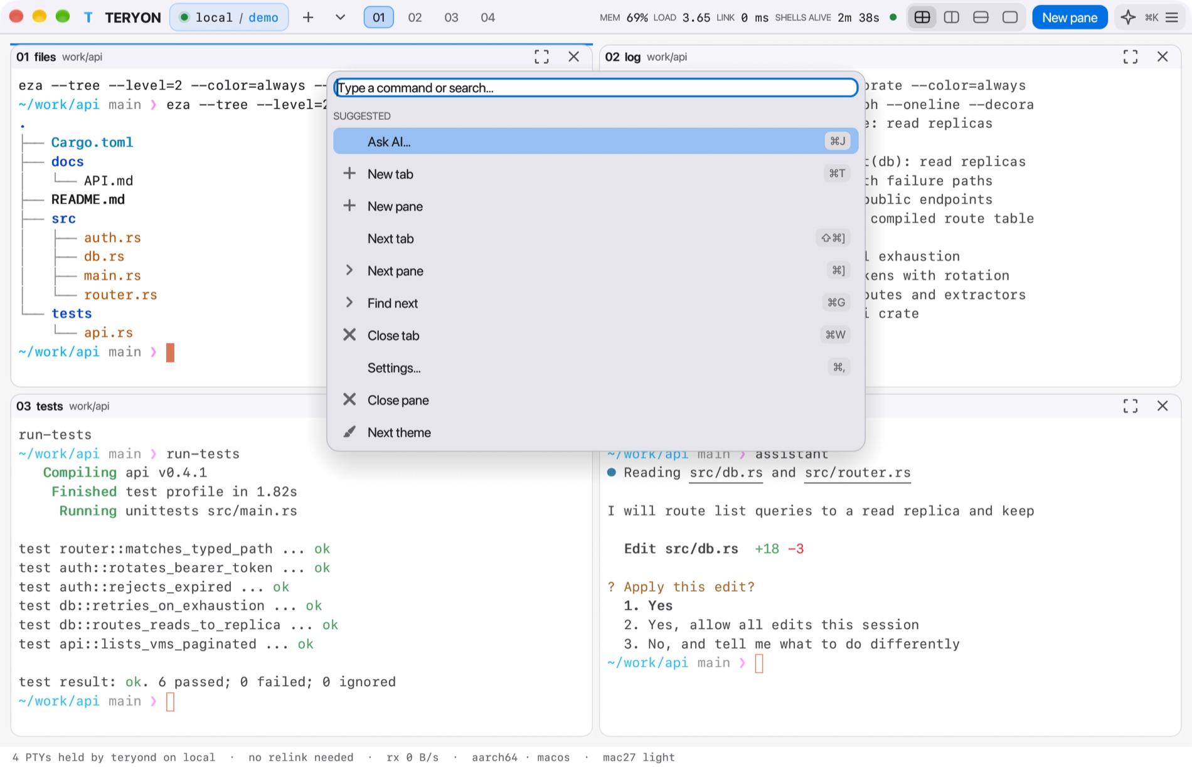The image size is (1192, 767).
Task: Click the plus icon for New tab
Action: point(349,174)
